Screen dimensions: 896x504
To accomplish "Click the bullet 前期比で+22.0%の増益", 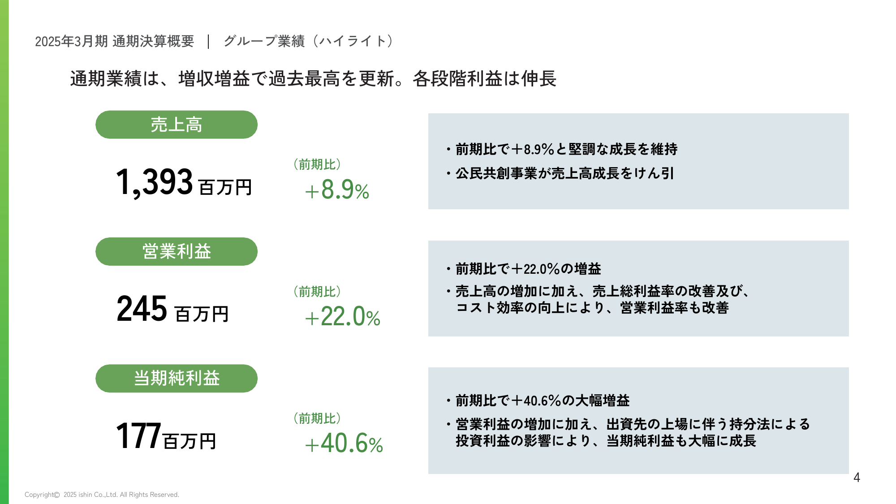I will (x=523, y=269).
